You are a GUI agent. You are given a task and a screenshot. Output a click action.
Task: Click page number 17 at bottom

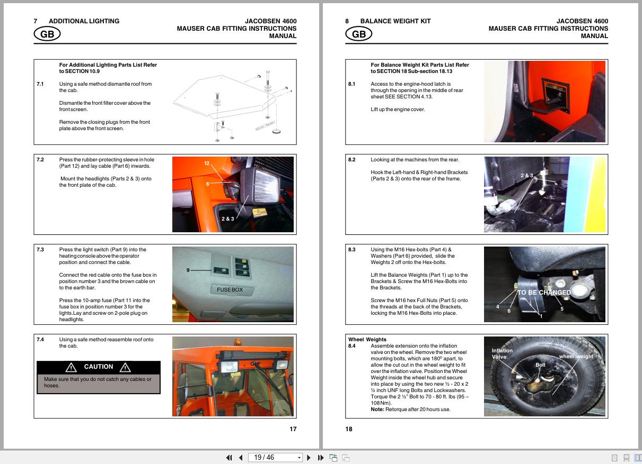click(293, 429)
